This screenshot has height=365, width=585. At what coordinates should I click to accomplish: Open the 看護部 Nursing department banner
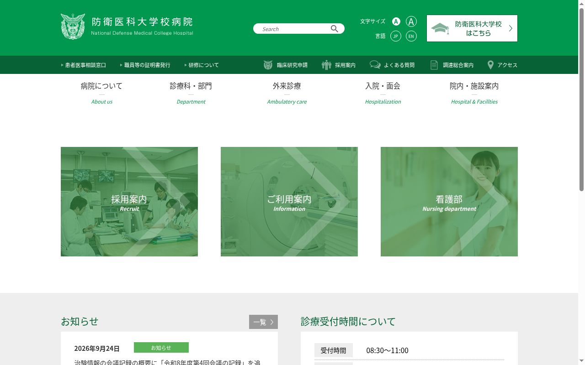click(449, 202)
